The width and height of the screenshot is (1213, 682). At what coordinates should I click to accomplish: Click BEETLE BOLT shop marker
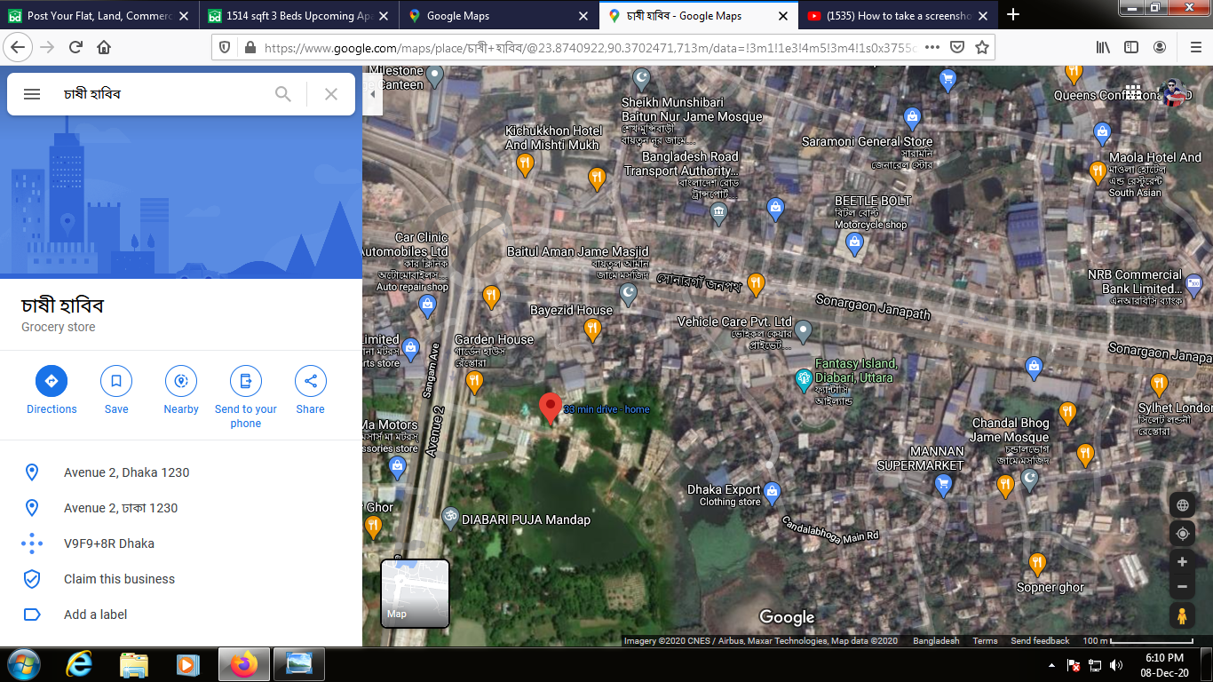click(854, 244)
